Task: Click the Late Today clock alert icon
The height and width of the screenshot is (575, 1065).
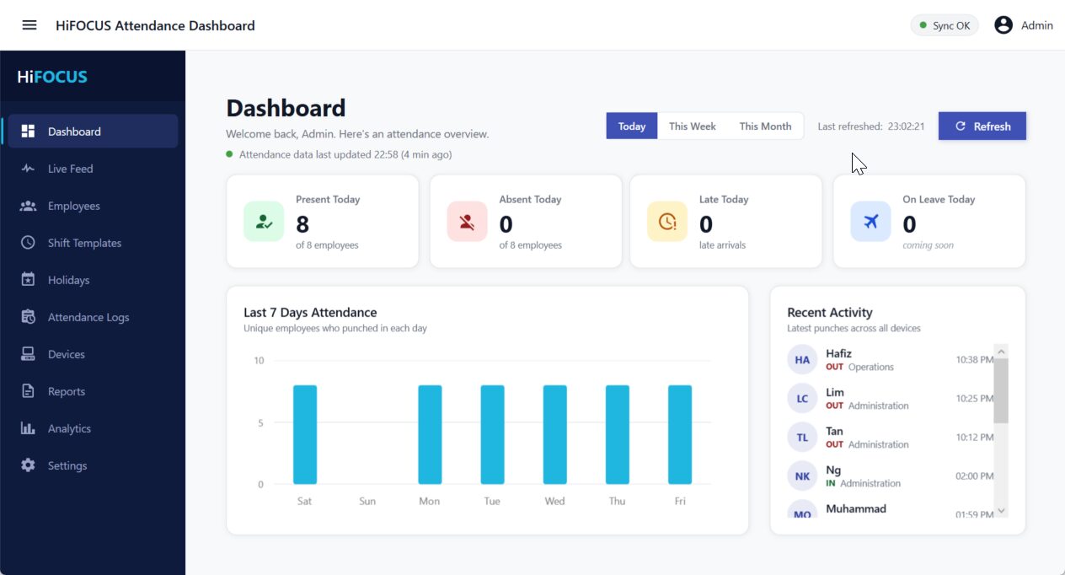Action: point(667,222)
